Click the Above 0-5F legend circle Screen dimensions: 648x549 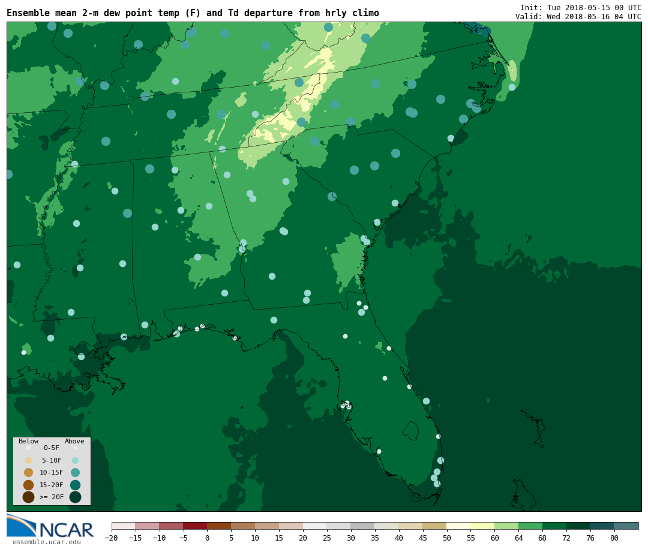coord(75,448)
